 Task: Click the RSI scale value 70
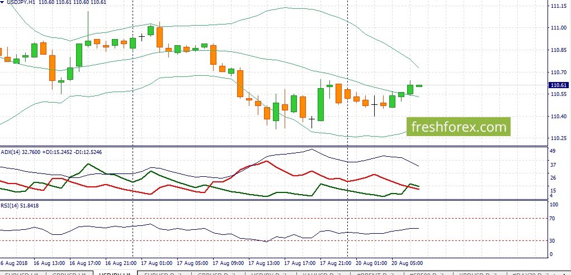pyautogui.click(x=553, y=218)
